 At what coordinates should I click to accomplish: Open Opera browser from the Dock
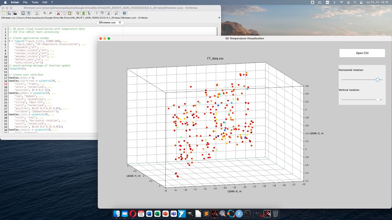133,214
